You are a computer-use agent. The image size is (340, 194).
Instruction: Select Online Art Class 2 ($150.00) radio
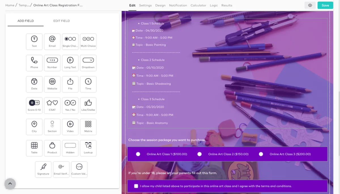pyautogui.click(x=199, y=154)
